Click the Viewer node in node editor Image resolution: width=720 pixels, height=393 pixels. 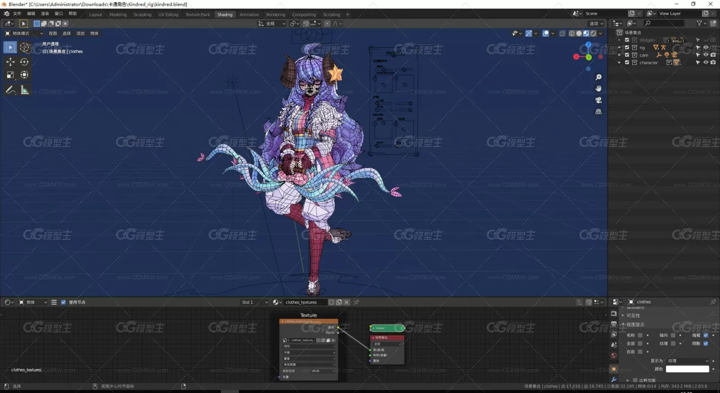tap(387, 328)
